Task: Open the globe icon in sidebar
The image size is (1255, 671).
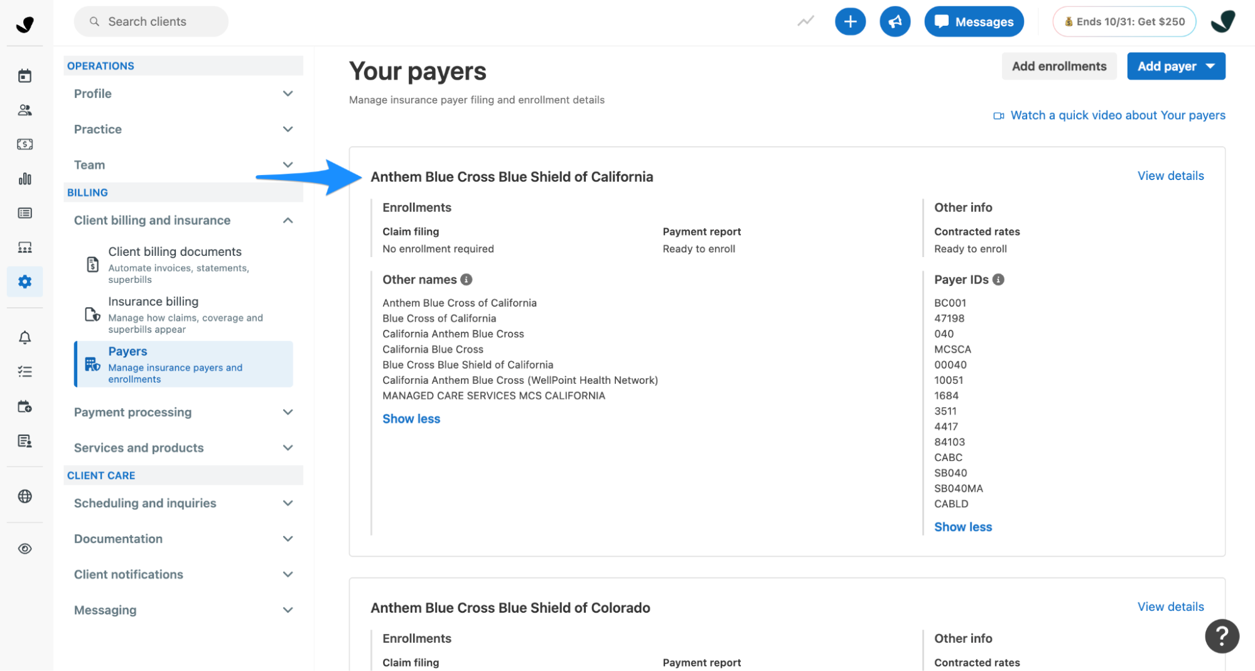Action: [24, 496]
